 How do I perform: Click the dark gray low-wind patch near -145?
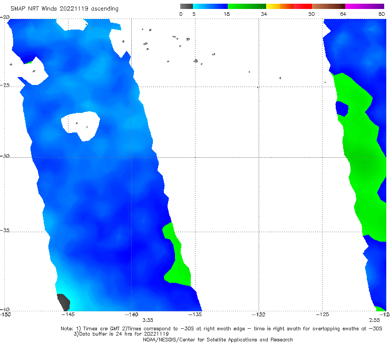click(64, 302)
